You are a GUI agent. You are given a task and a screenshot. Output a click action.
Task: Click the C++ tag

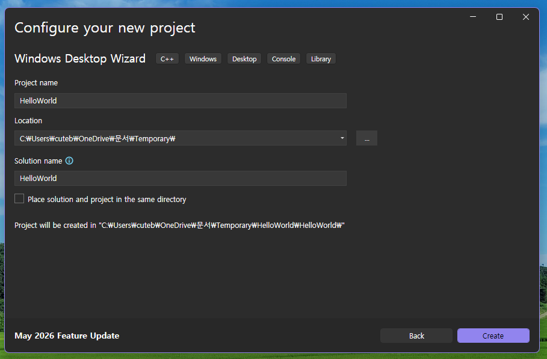pos(167,59)
